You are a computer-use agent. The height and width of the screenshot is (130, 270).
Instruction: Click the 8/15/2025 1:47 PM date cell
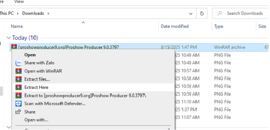(x=179, y=47)
